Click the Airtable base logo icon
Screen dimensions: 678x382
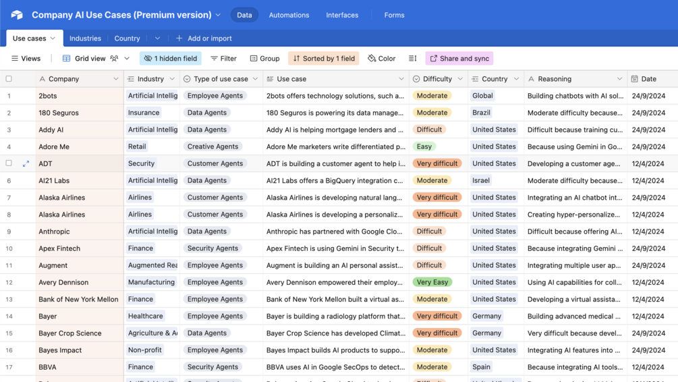coord(17,15)
